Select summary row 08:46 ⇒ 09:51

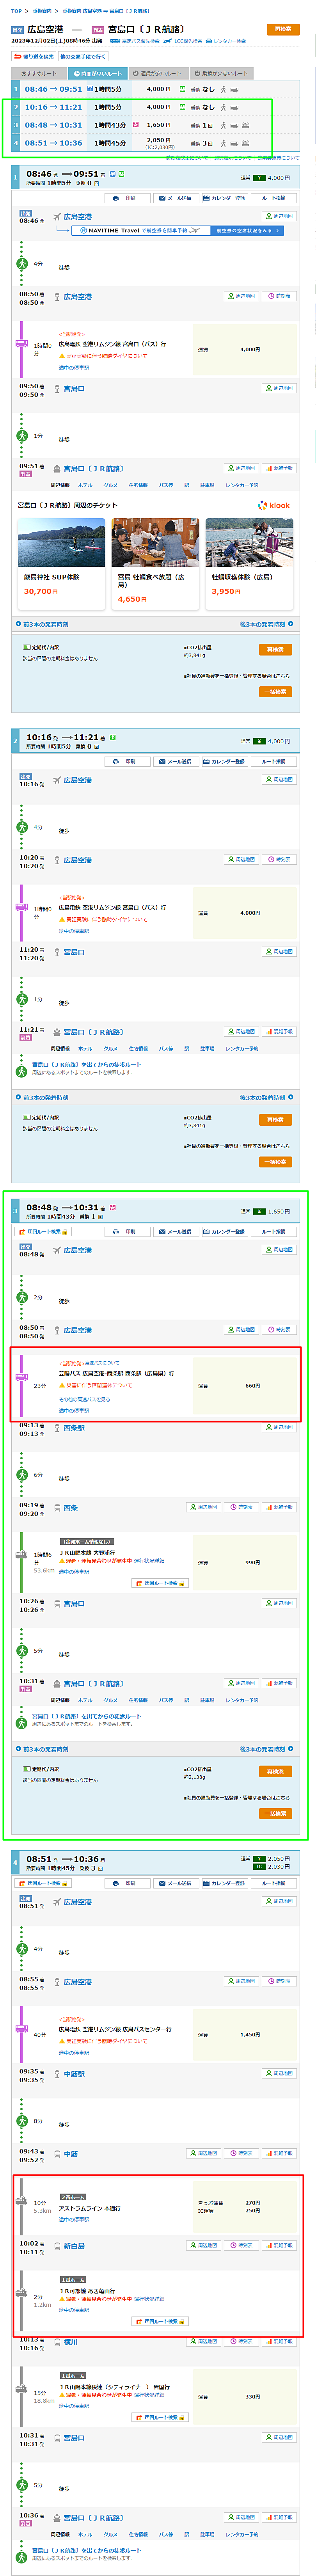pos(155,89)
